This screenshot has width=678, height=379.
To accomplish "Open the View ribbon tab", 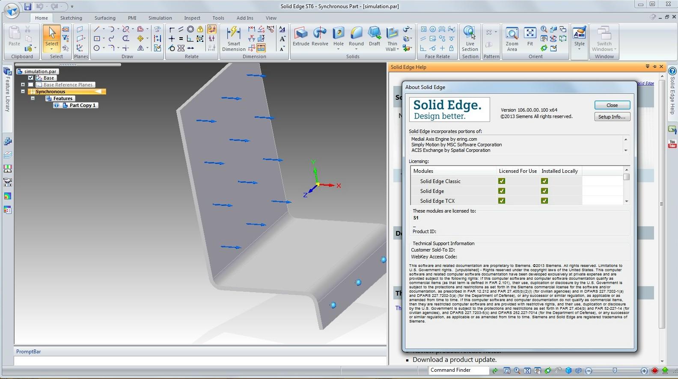I will [x=271, y=18].
